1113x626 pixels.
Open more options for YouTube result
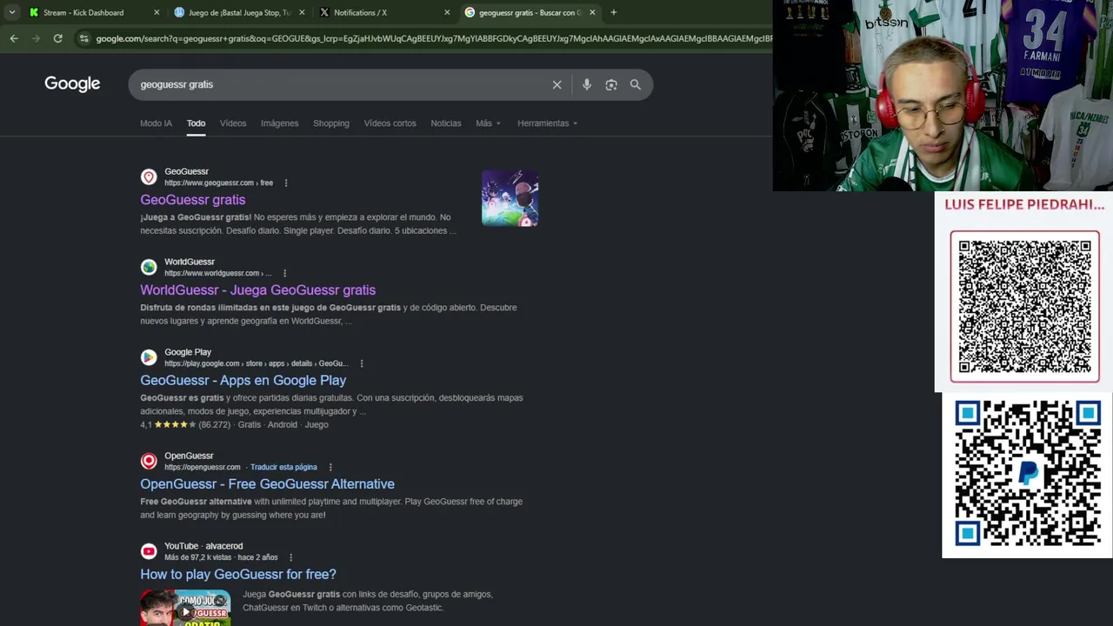[x=290, y=557]
